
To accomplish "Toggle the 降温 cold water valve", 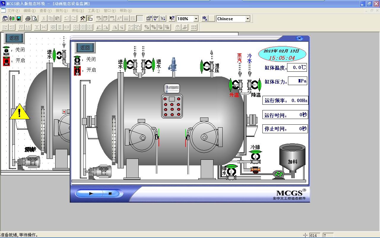I will coord(254,85).
